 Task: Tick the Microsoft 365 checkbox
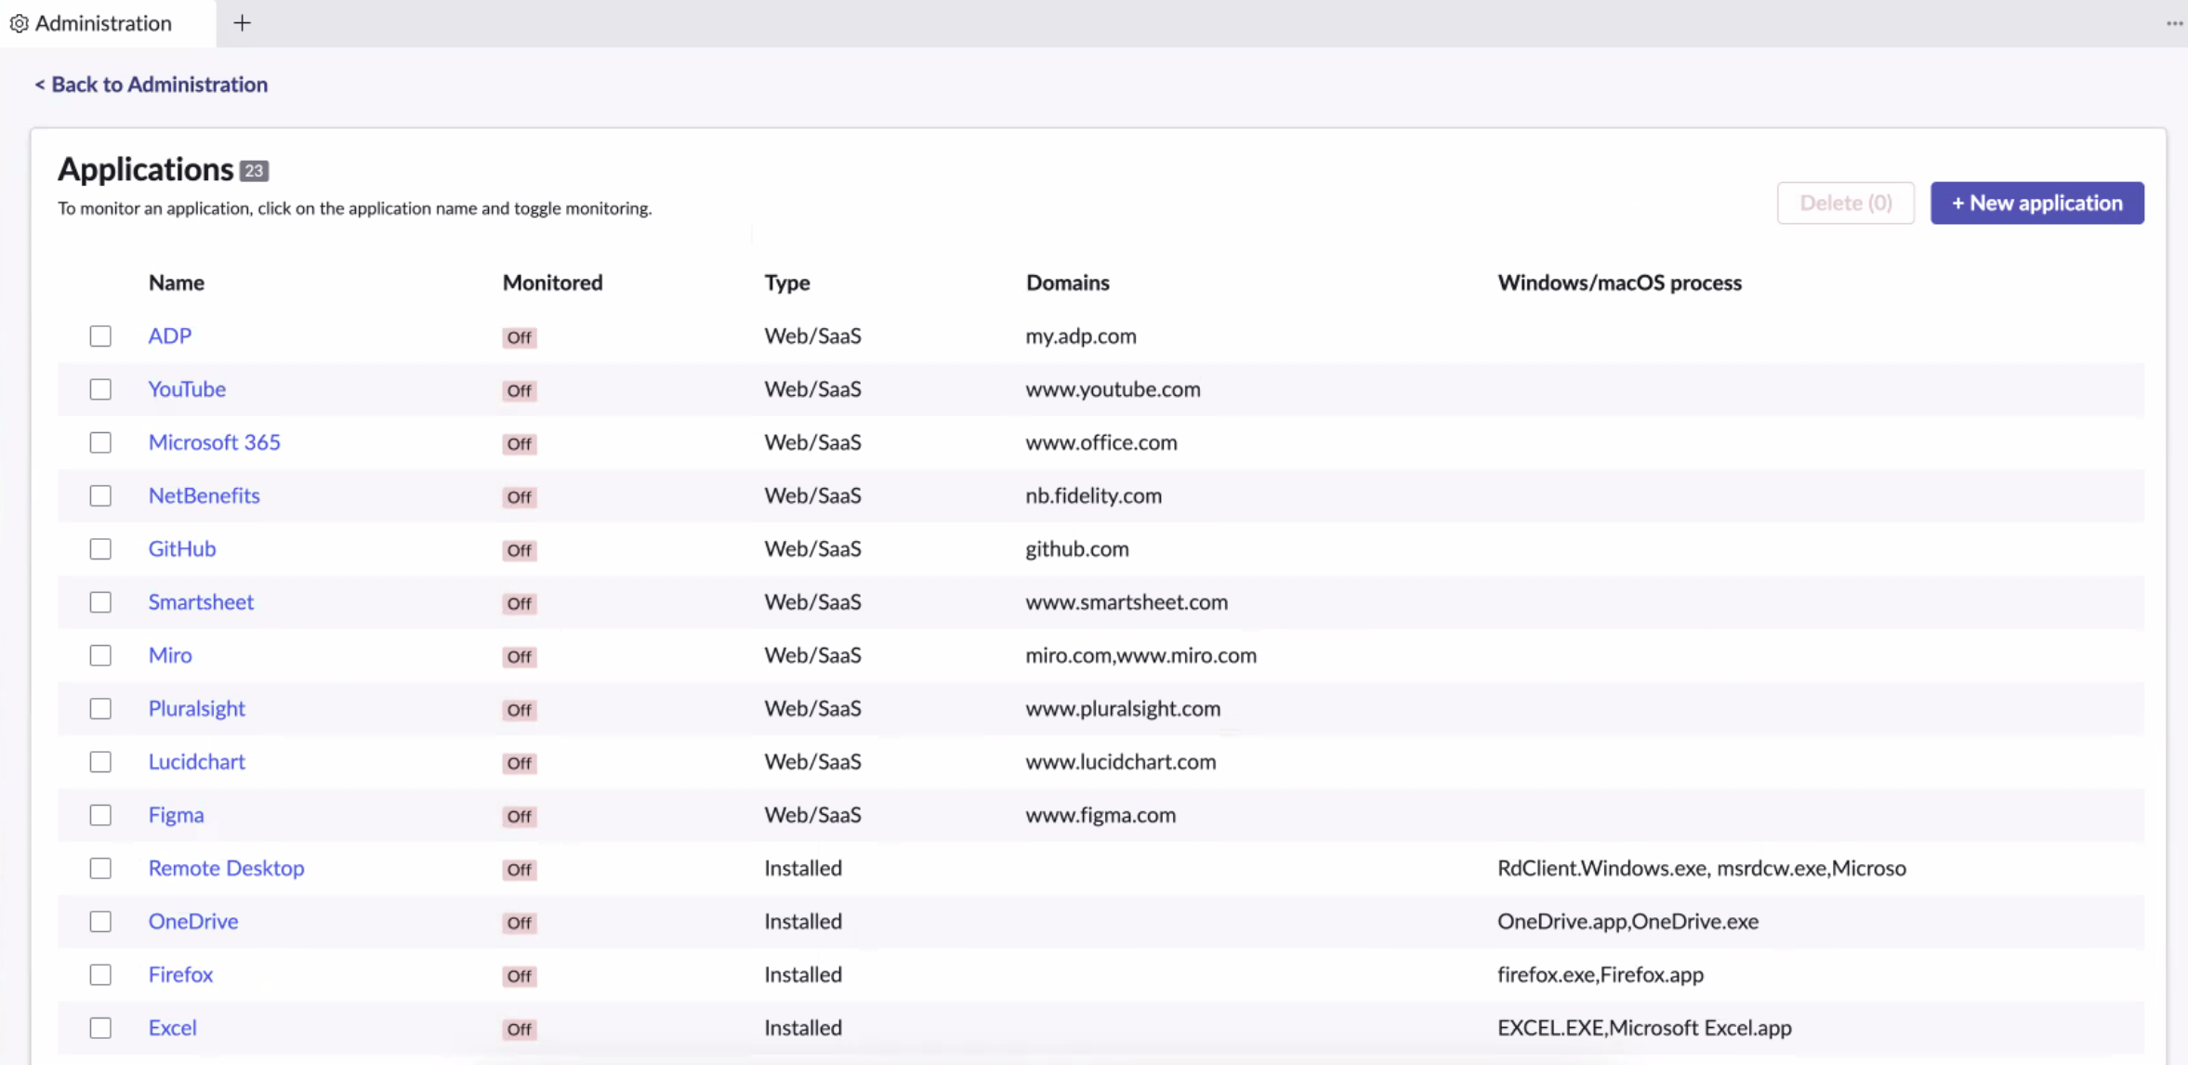100,442
